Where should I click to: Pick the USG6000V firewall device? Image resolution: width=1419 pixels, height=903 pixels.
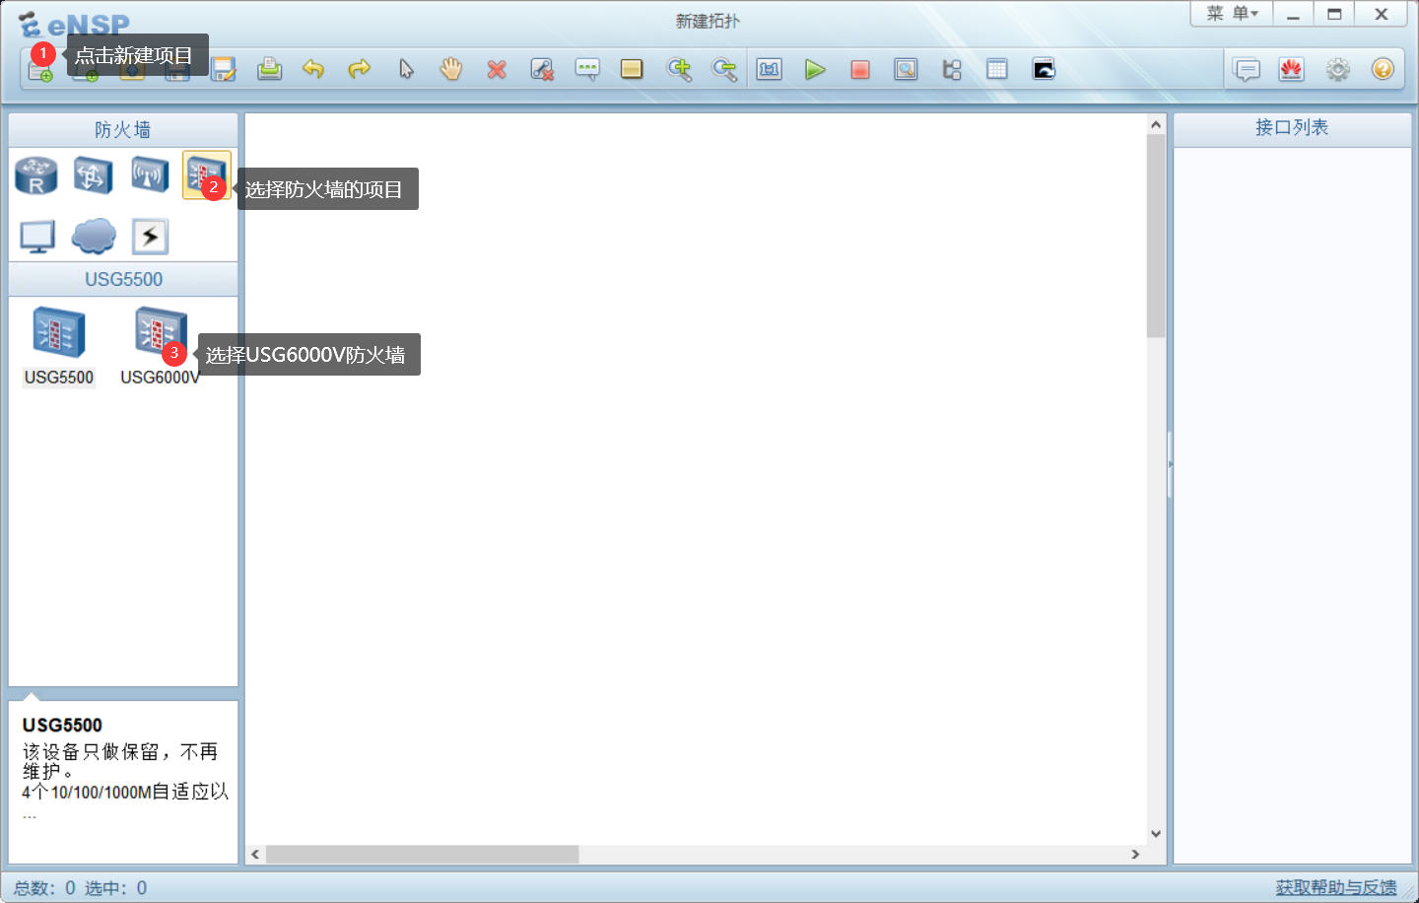point(160,346)
